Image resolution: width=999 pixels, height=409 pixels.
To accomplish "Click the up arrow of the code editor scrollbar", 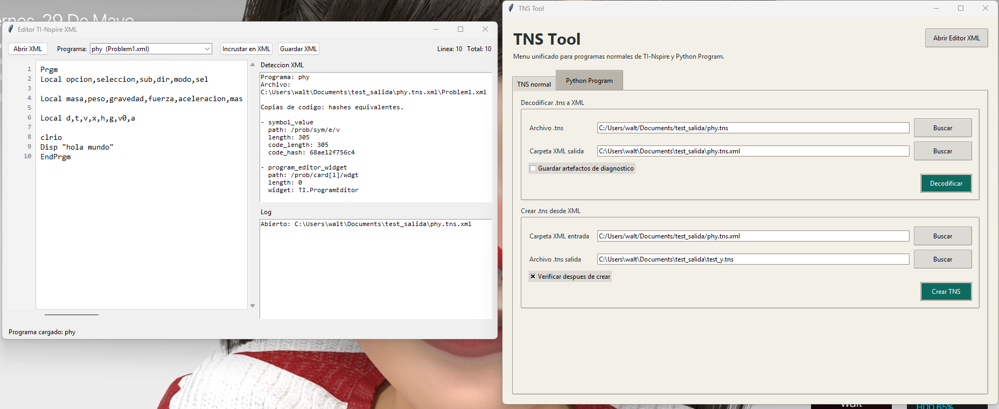I will [253, 65].
